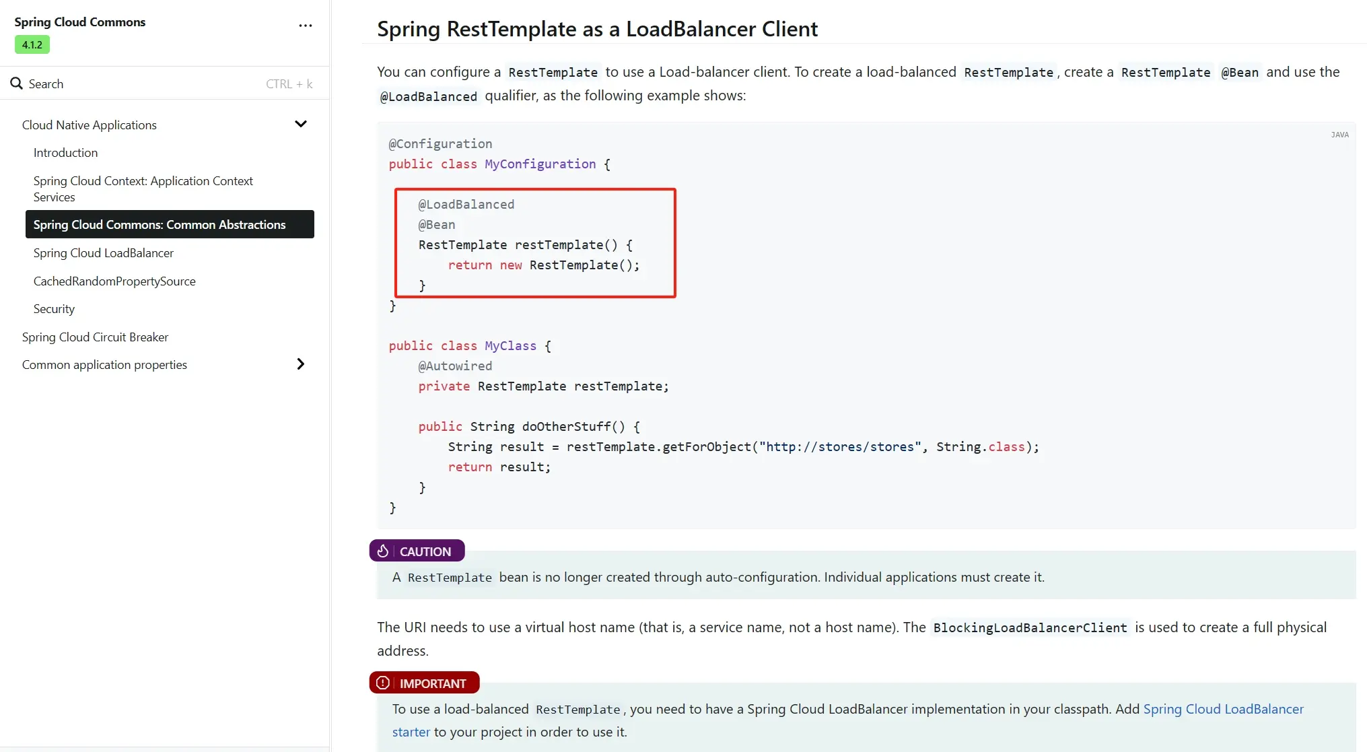This screenshot has width=1367, height=752.
Task: Click the exclamation icon on the IMPORTANT badge
Action: (382, 682)
